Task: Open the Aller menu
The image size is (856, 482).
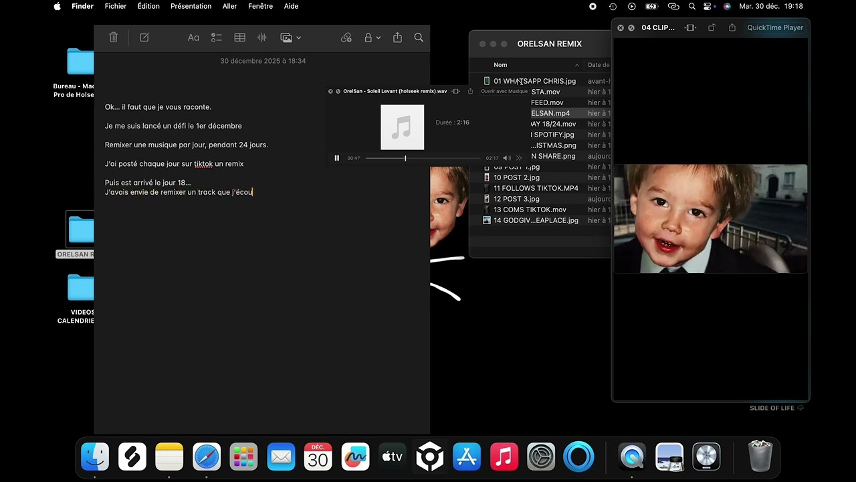Action: (x=230, y=6)
